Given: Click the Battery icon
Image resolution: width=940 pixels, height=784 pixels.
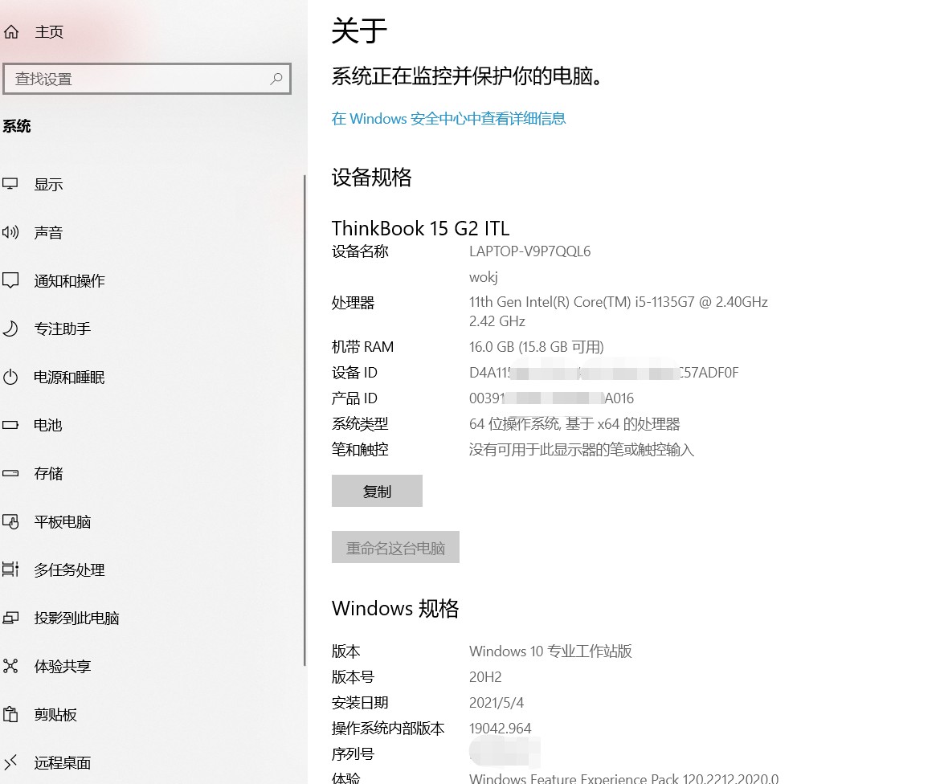Looking at the screenshot, I should 10,425.
